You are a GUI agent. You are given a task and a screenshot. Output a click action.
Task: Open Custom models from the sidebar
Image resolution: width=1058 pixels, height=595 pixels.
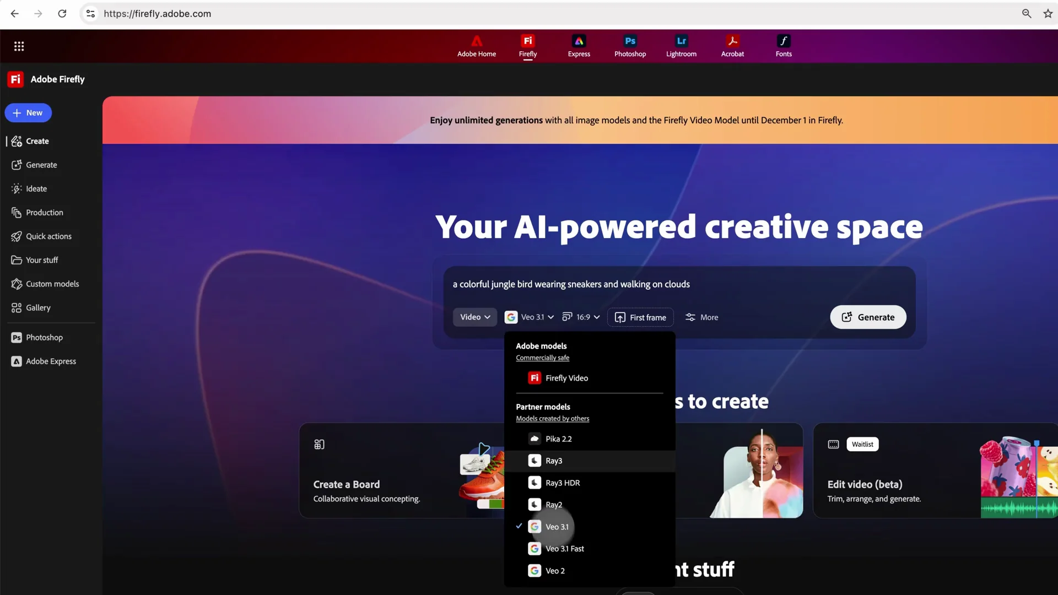52,283
